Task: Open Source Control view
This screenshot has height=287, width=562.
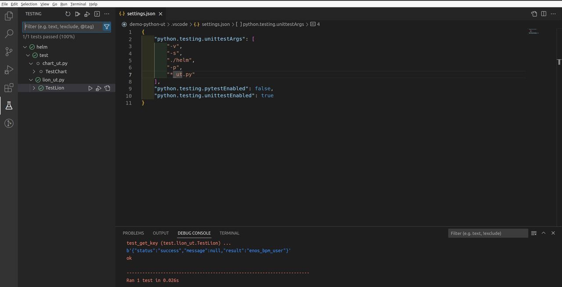Action: (x=9, y=52)
